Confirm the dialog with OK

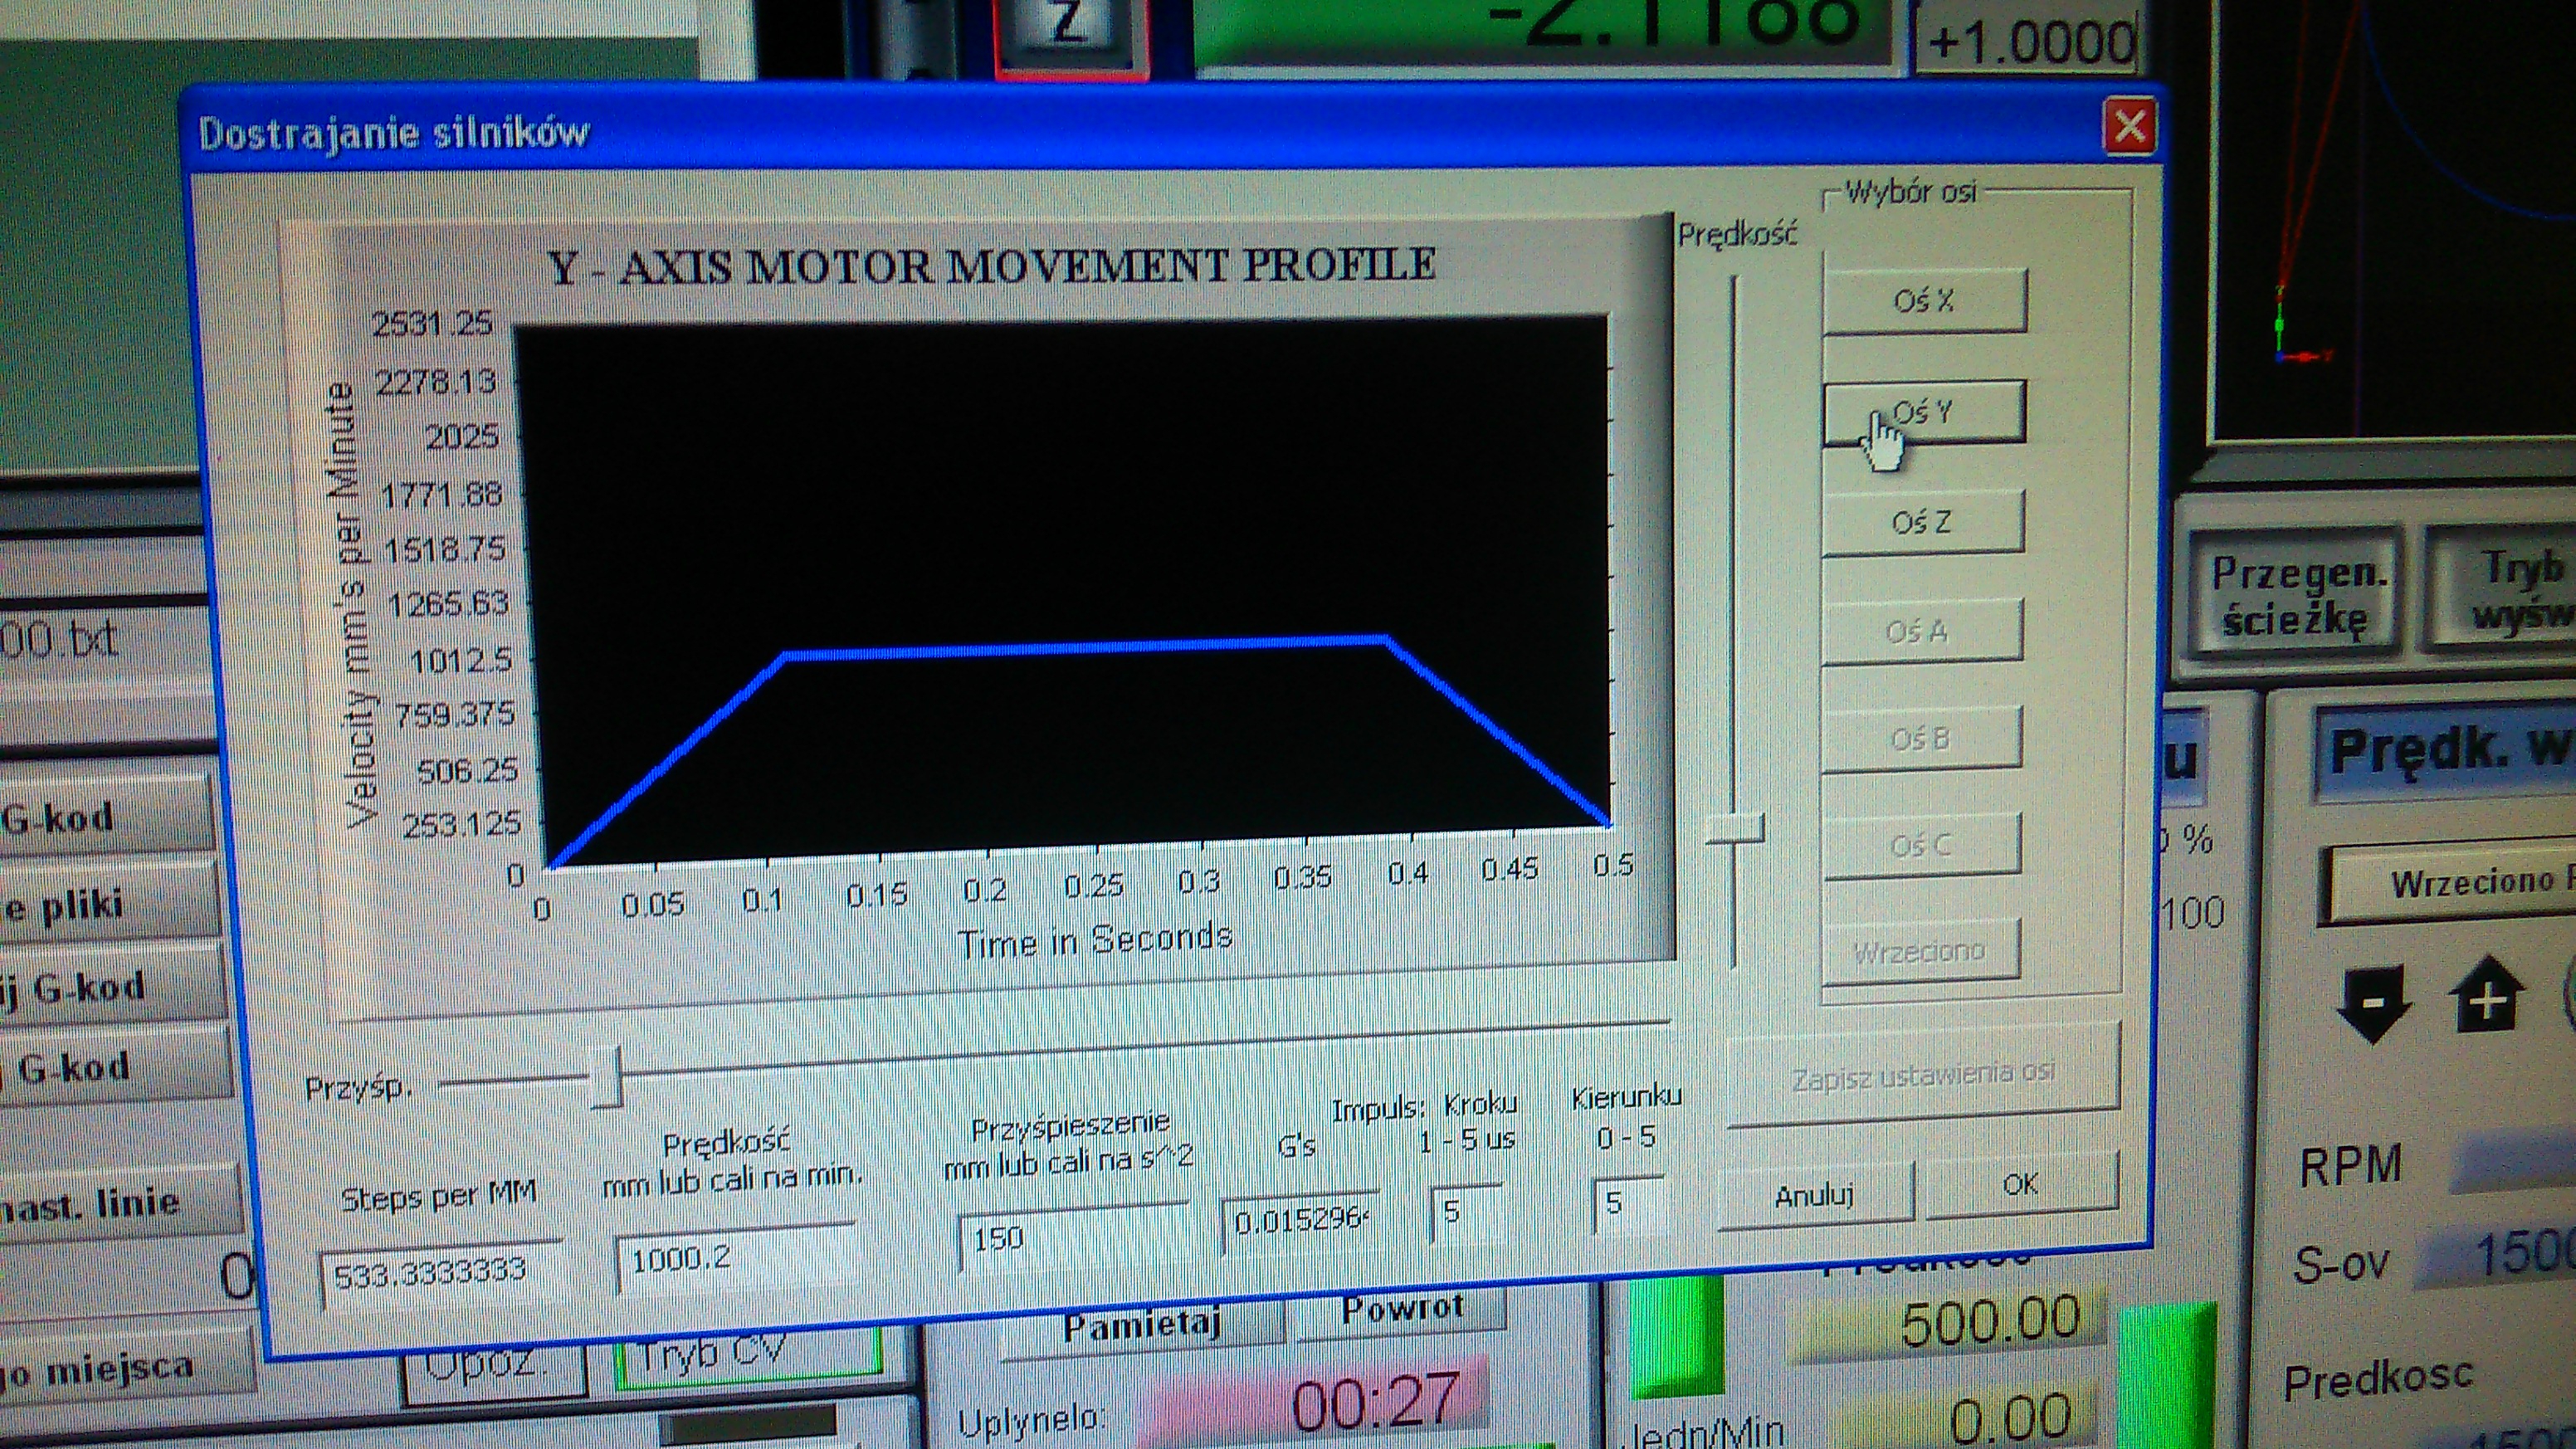point(2021,1184)
